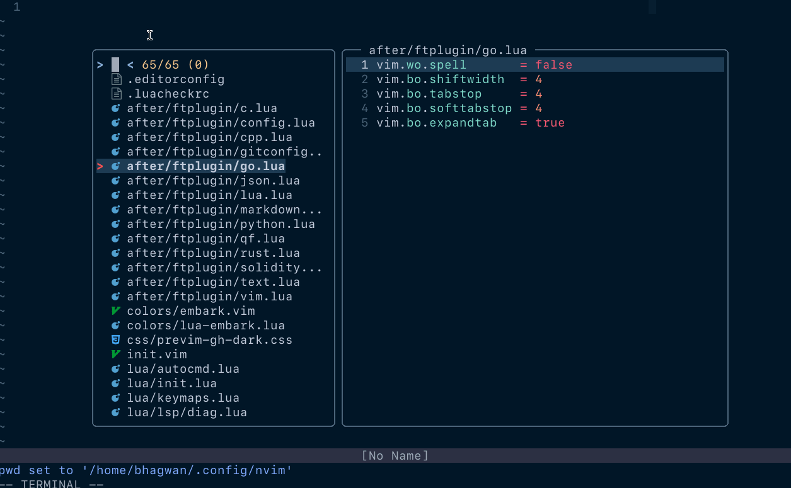Pick the after/ftplugin/gitconfig.. entry

(225, 152)
